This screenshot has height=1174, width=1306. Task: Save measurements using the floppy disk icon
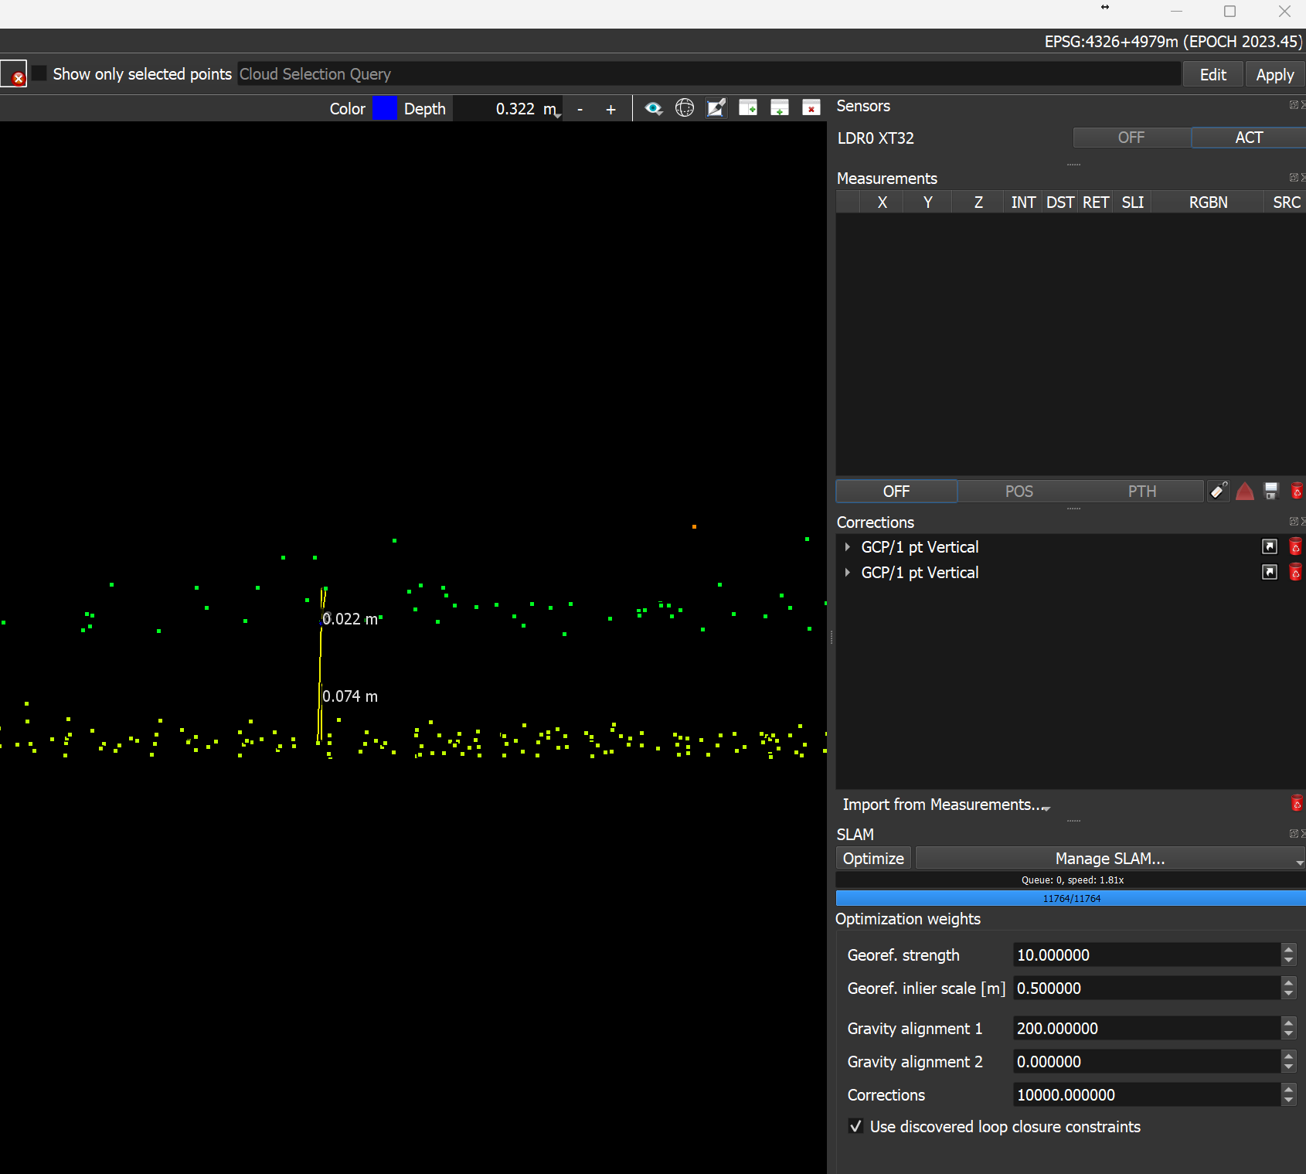pyautogui.click(x=1271, y=492)
